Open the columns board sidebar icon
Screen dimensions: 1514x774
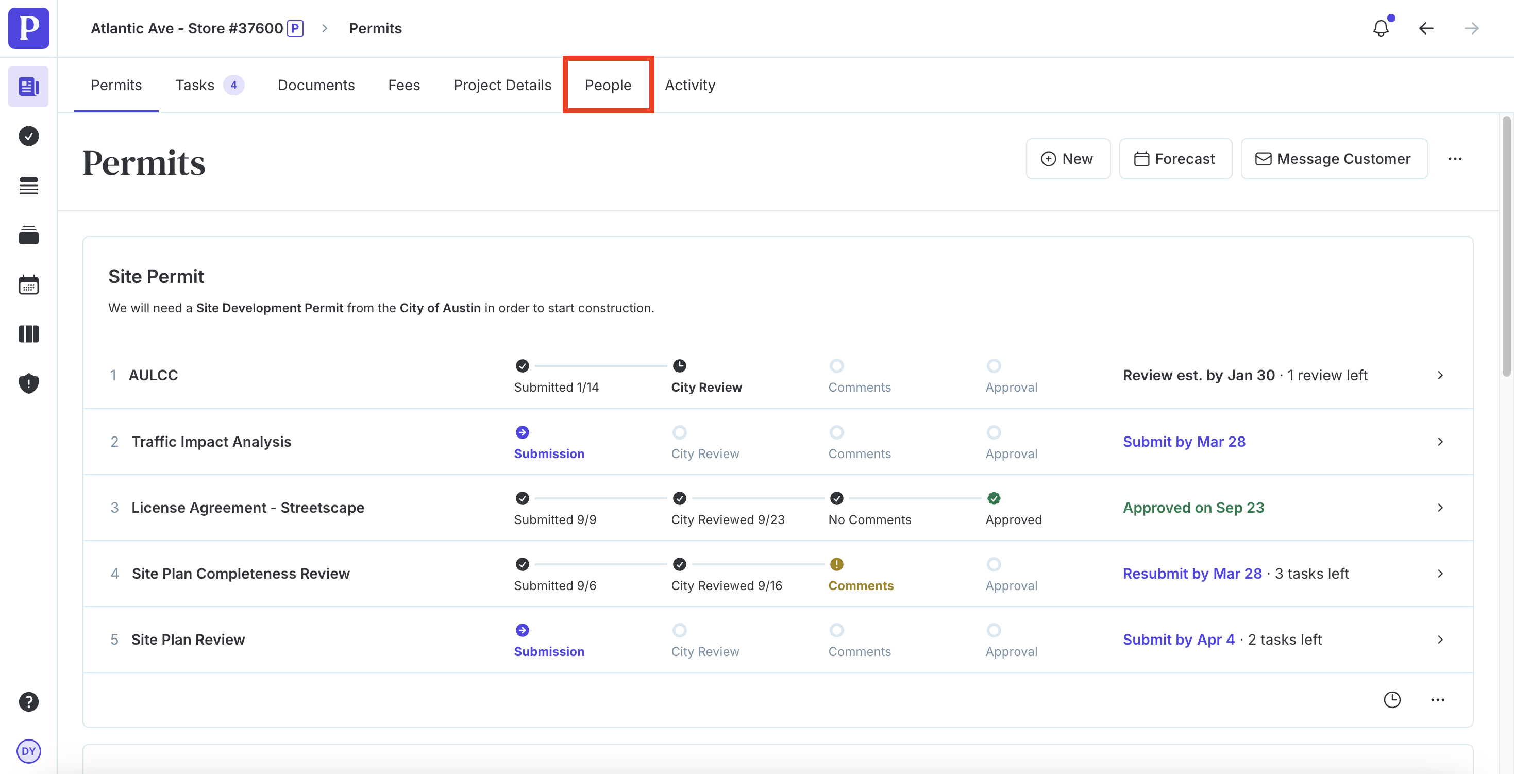[x=28, y=334]
